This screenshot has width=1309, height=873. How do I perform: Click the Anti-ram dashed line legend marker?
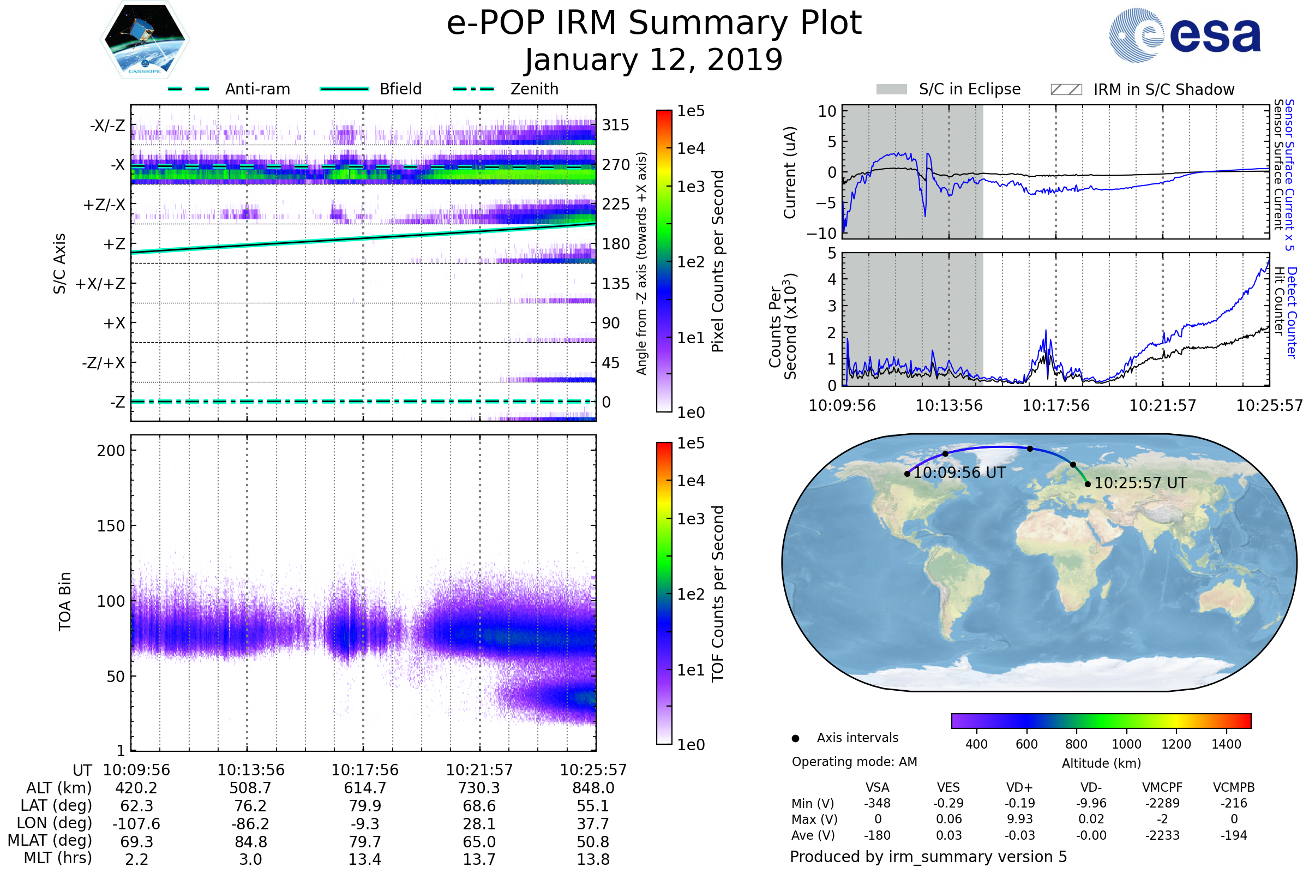(x=189, y=89)
